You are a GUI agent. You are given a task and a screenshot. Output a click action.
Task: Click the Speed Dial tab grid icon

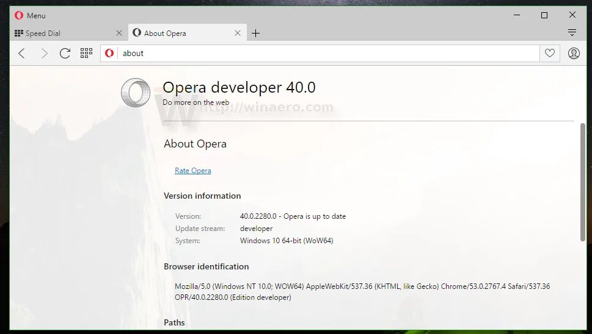19,33
